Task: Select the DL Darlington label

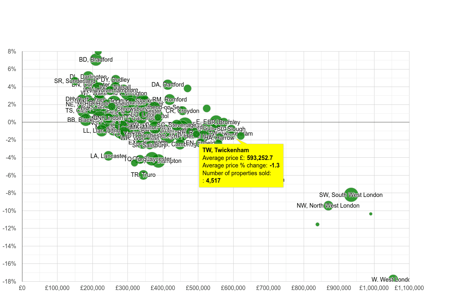Action: [87, 77]
